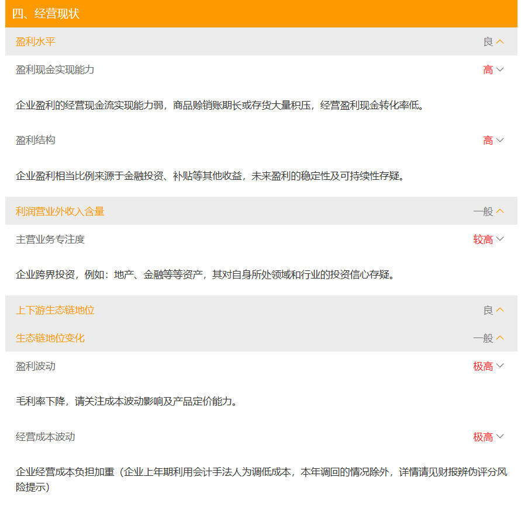This screenshot has width=521, height=508.
Task: Click the red 高 rating for 盈利结构
Action: tap(488, 140)
